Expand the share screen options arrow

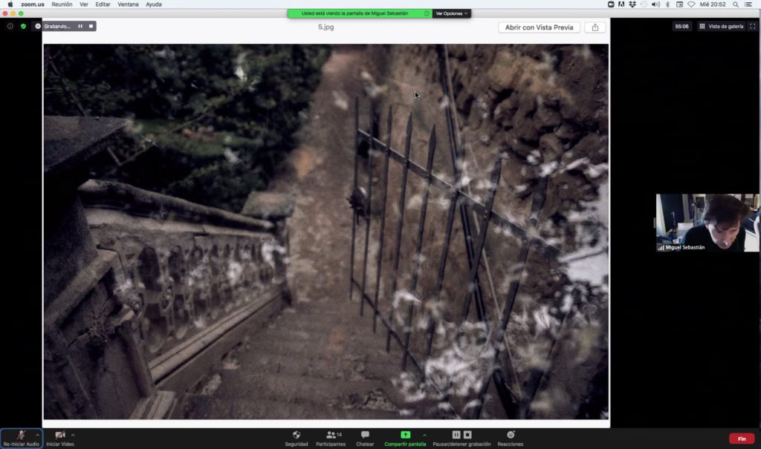tap(424, 435)
